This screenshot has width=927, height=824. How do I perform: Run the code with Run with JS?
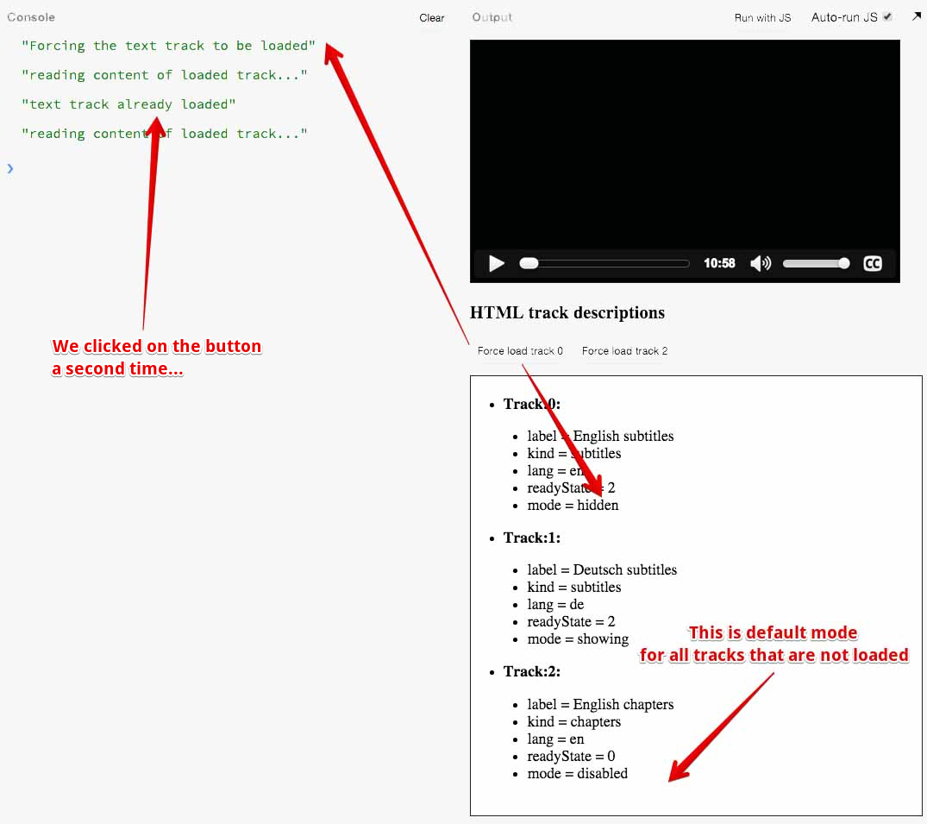(x=762, y=17)
